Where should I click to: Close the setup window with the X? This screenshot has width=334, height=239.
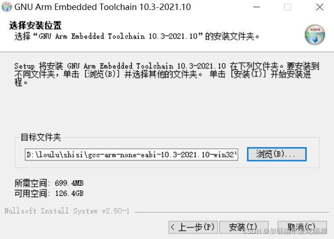coord(320,7)
